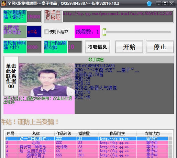Close the window with the X button
Viewport: 177px width, 158px height.
tap(171, 4)
